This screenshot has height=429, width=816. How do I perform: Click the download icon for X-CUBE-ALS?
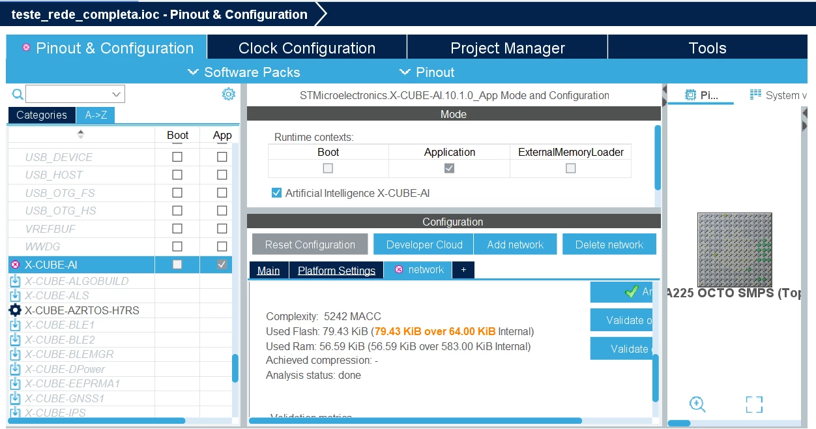15,295
